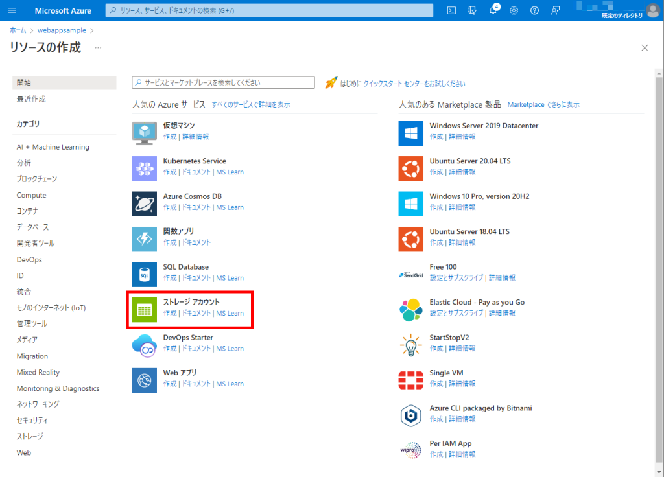Screen dimensions: 664x477
Task: Select the AI + Machine Learning category
Action: tap(53, 147)
